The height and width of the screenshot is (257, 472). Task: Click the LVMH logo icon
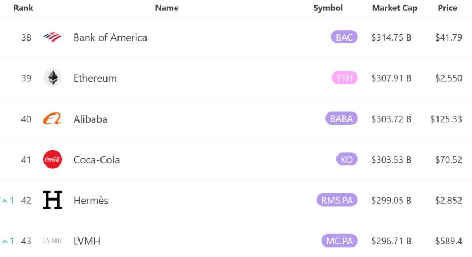[x=53, y=241]
